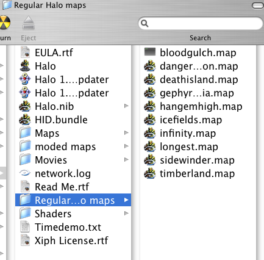Select the Halo application icon
264x260 pixels.
(x=25, y=66)
